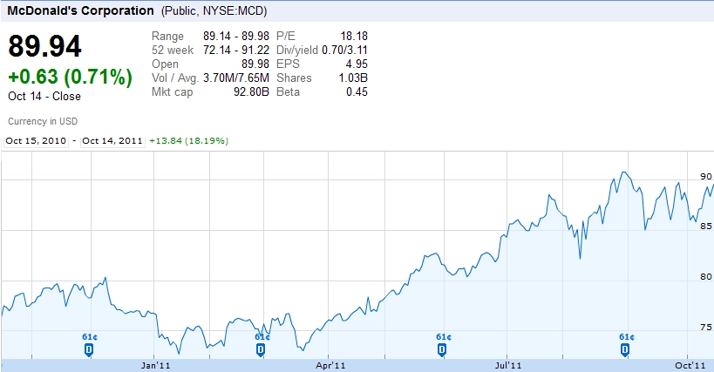The image size is (714, 372).
Task: Click the Apr'11 axis label
Action: click(x=330, y=366)
